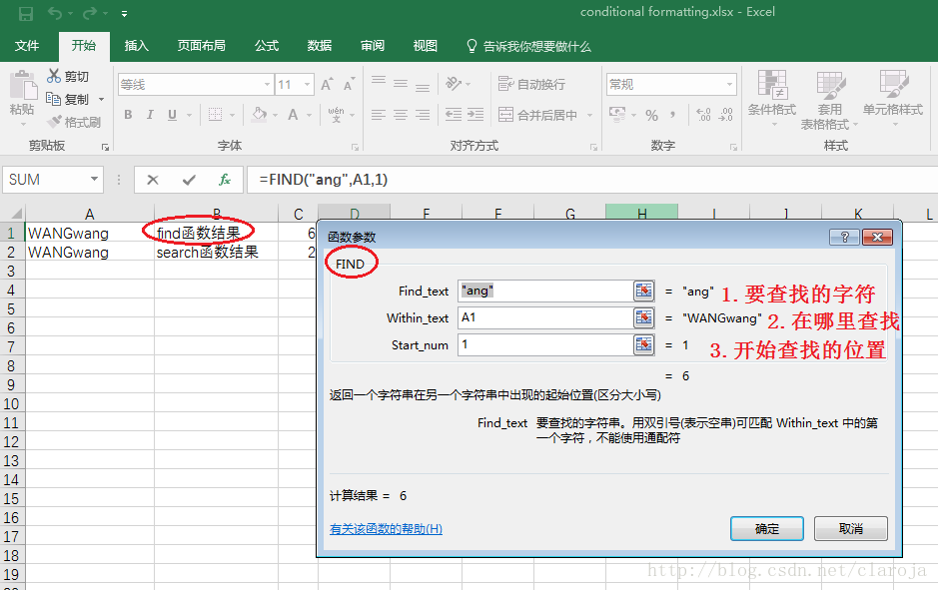
Task: Toggle middle vertical alignment
Action: [401, 84]
